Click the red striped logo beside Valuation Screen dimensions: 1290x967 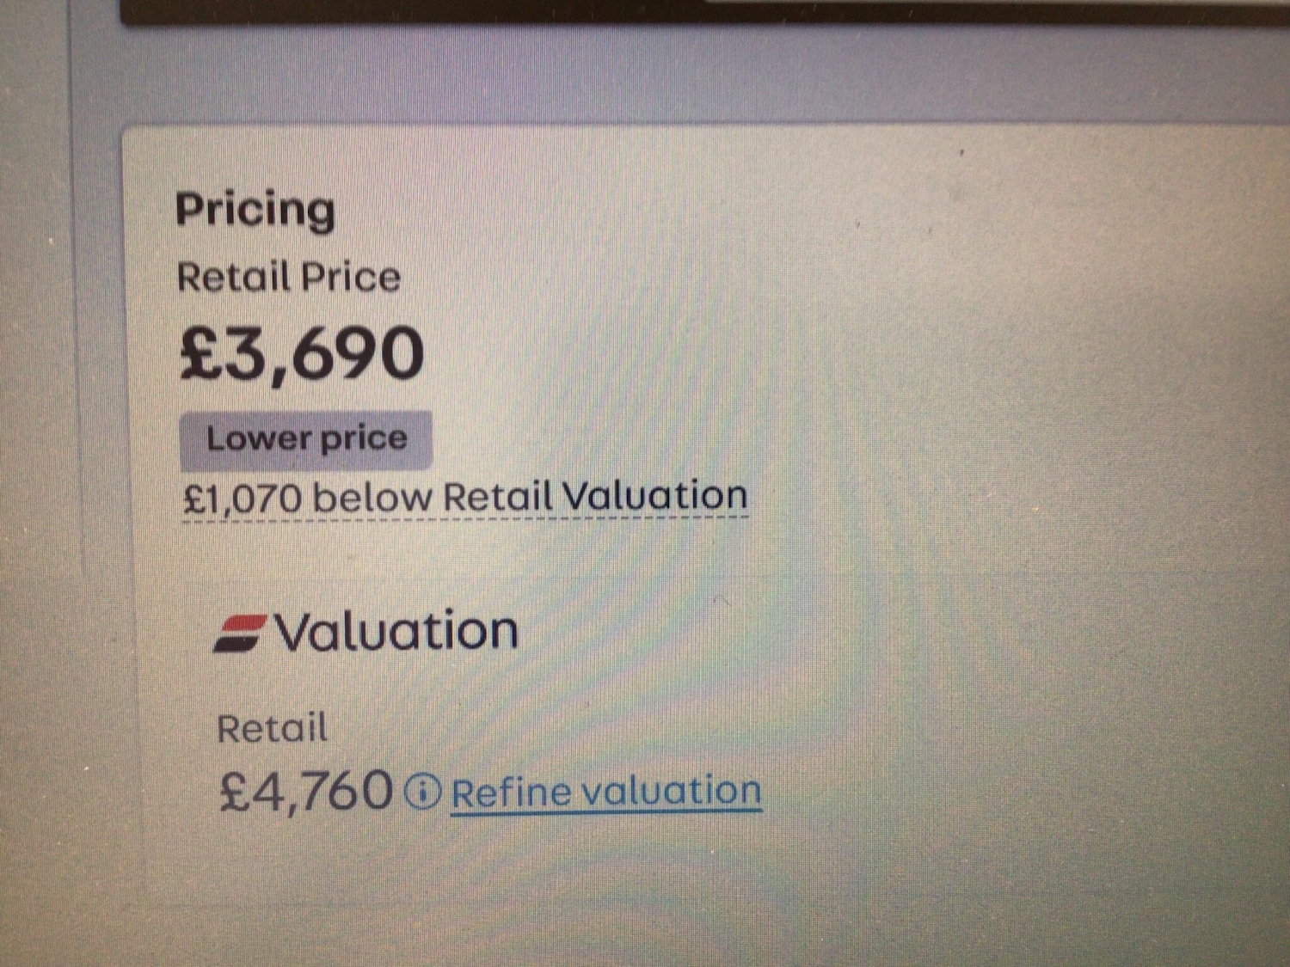click(x=240, y=633)
